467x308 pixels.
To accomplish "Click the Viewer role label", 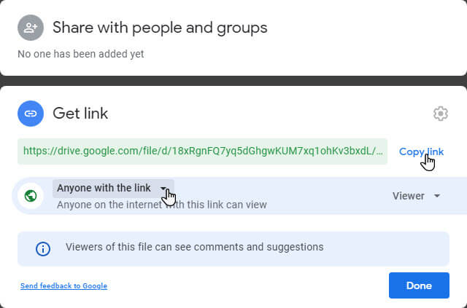I will coord(409,196).
